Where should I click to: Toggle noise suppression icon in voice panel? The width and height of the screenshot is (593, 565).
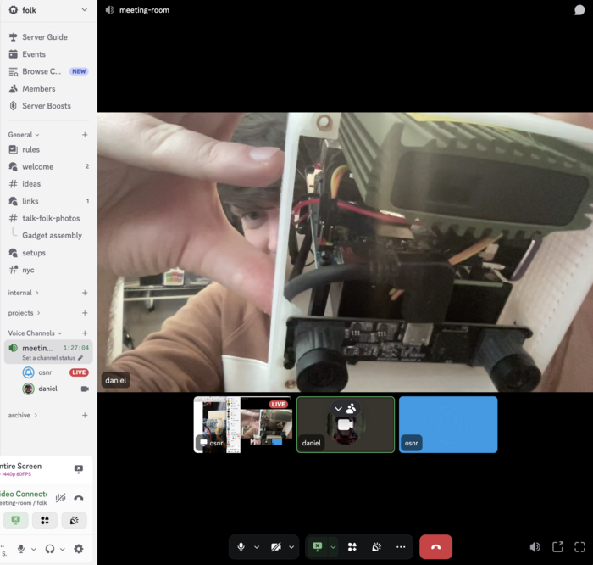pos(60,498)
